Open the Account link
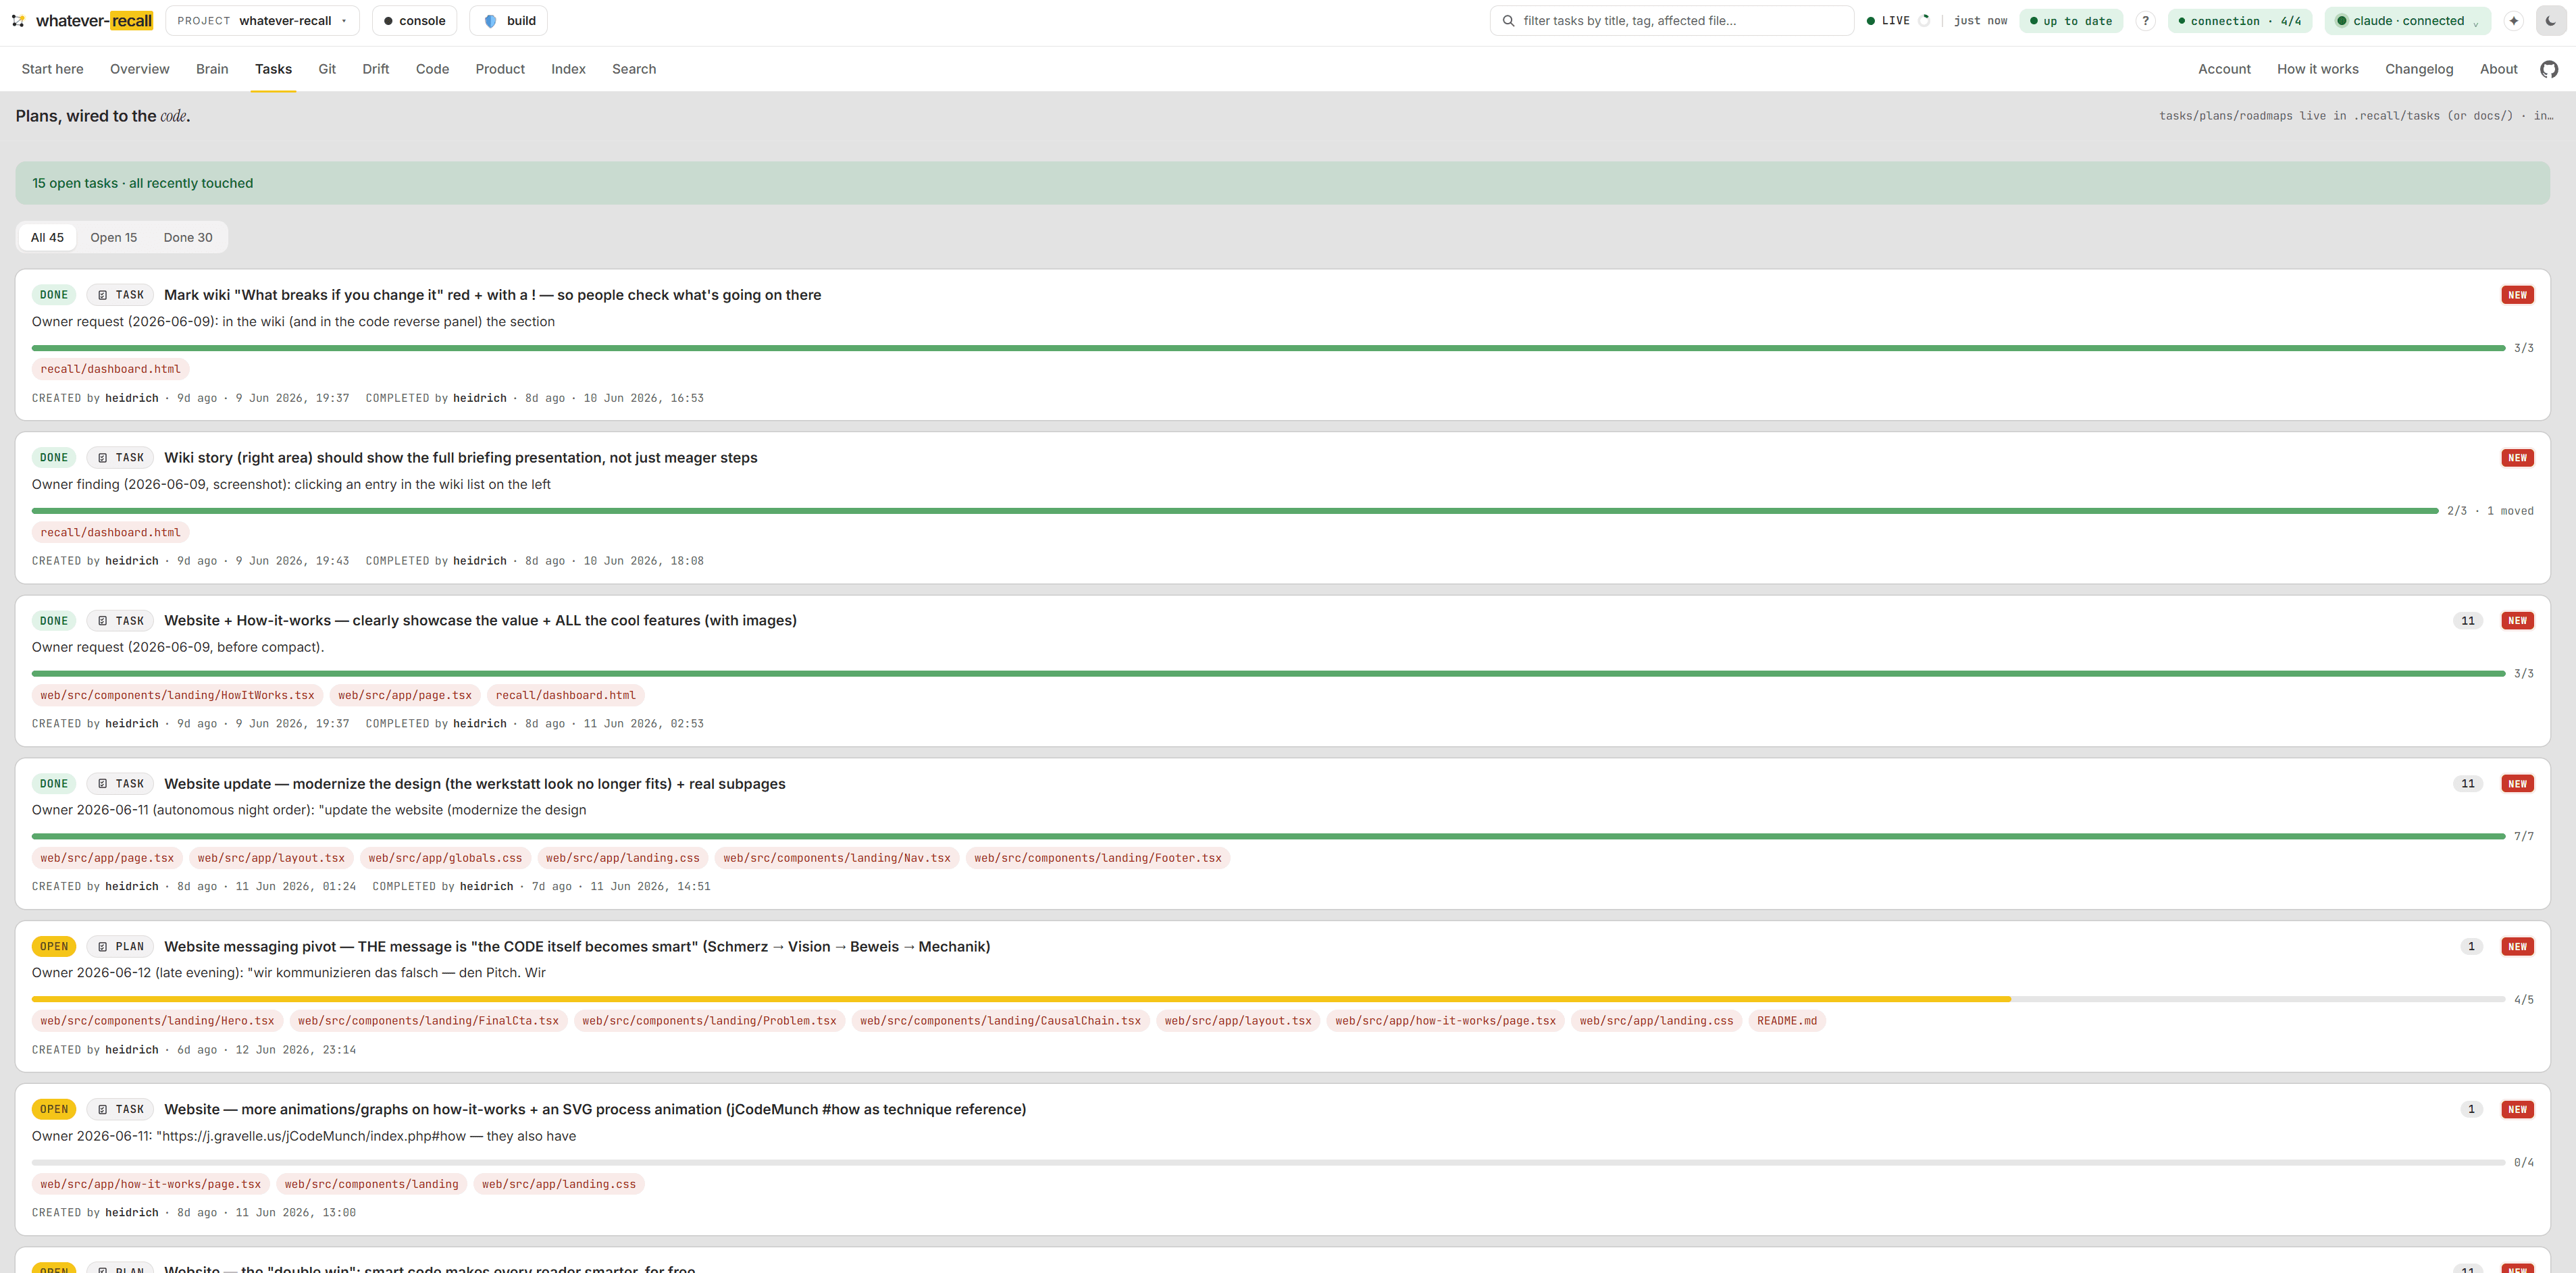This screenshot has width=2576, height=1273. [x=2224, y=69]
